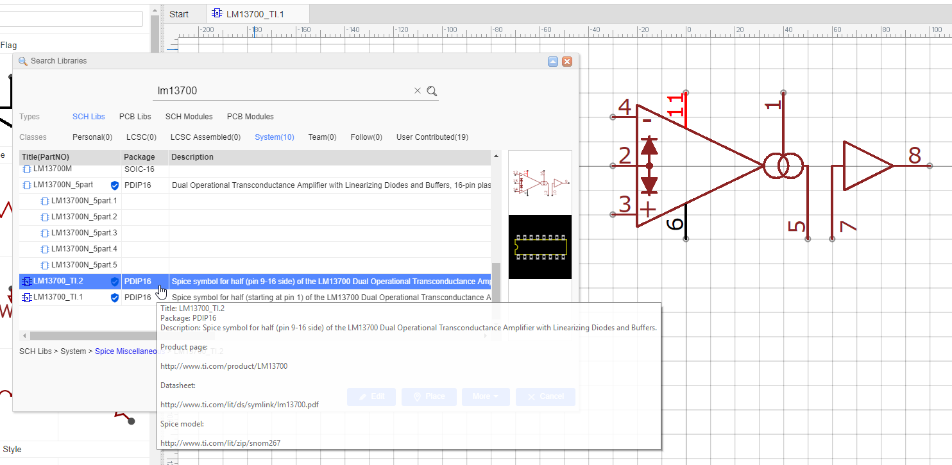The width and height of the screenshot is (952, 465).
Task: Click the LM13700M part icon
Action: (26, 169)
